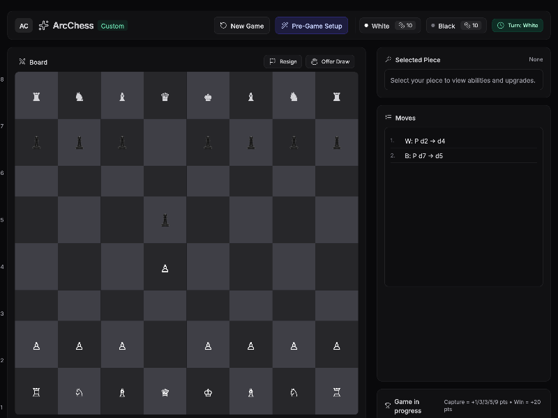Click the flag icon on the Resign button
558x418 pixels.
pos(272,61)
